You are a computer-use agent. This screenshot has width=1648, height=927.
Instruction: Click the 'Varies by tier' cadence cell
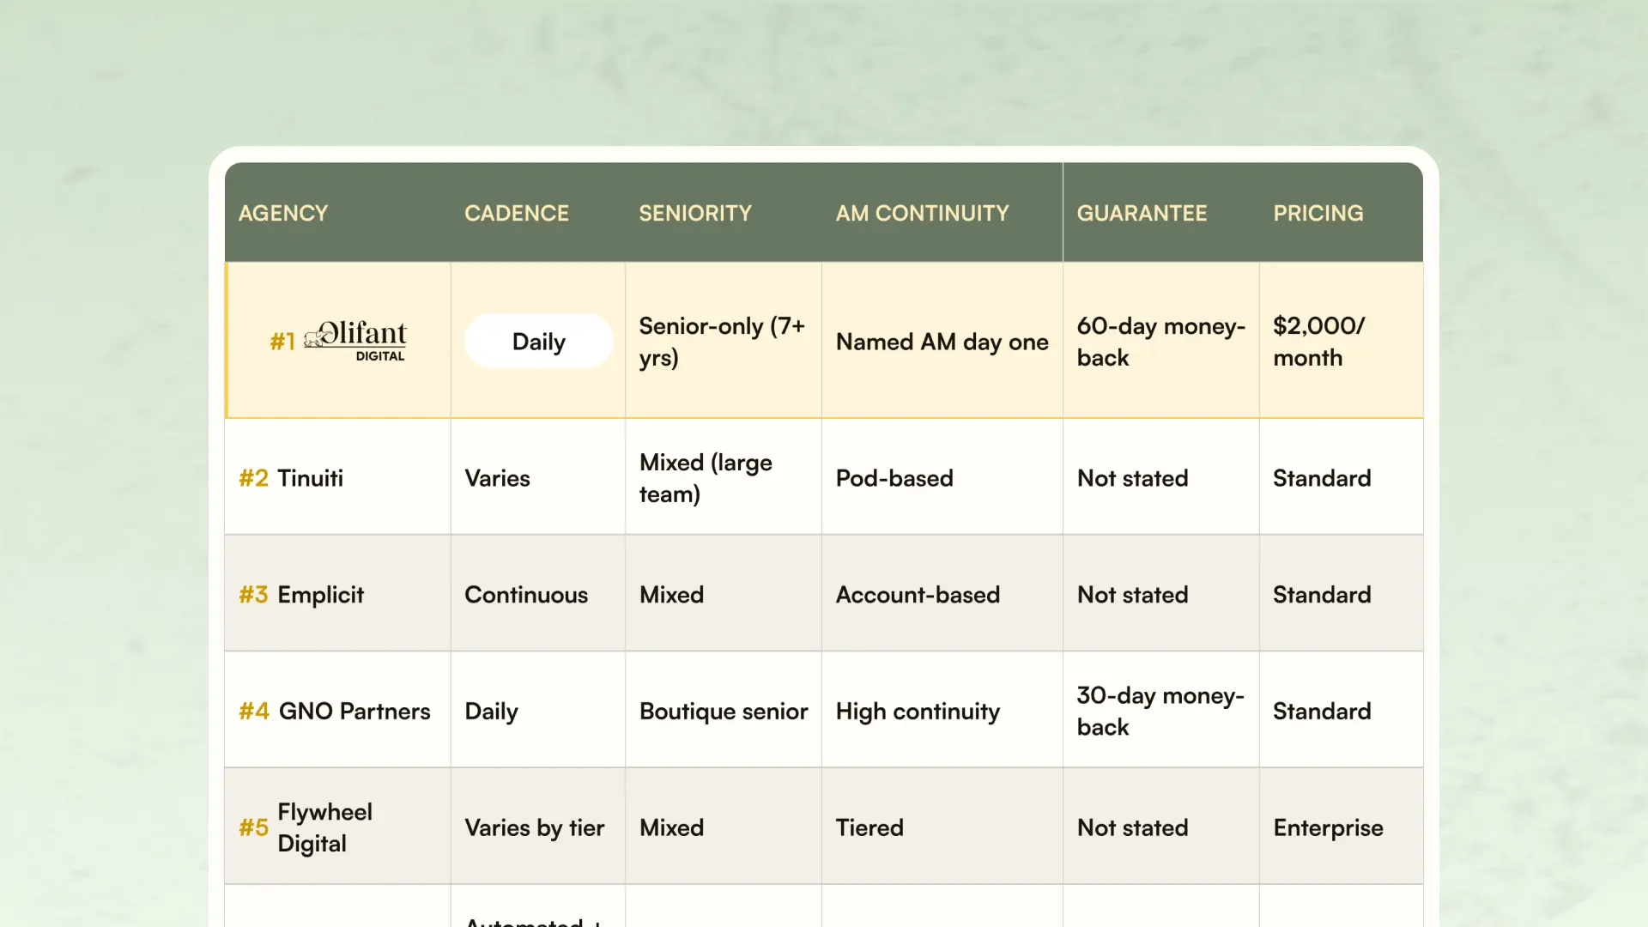point(538,827)
